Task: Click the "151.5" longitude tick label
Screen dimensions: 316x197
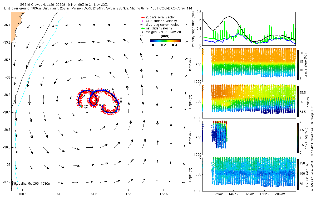Action: click(x=93, y=194)
